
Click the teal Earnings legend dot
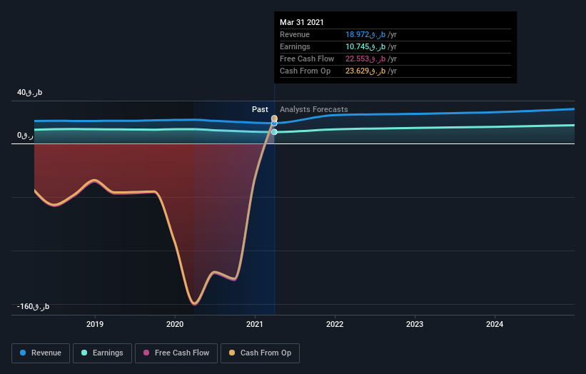pos(84,353)
